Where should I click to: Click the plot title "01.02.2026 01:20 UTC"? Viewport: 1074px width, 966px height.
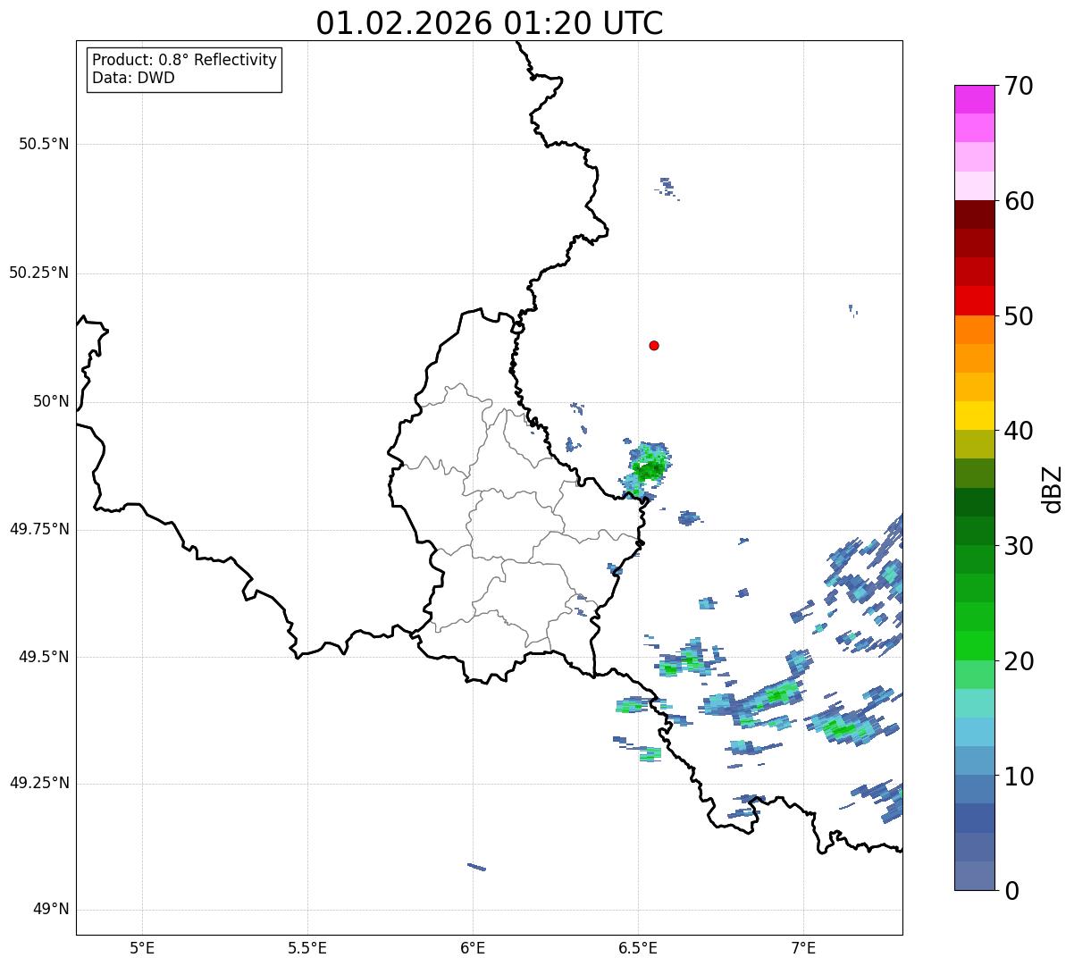click(490, 23)
